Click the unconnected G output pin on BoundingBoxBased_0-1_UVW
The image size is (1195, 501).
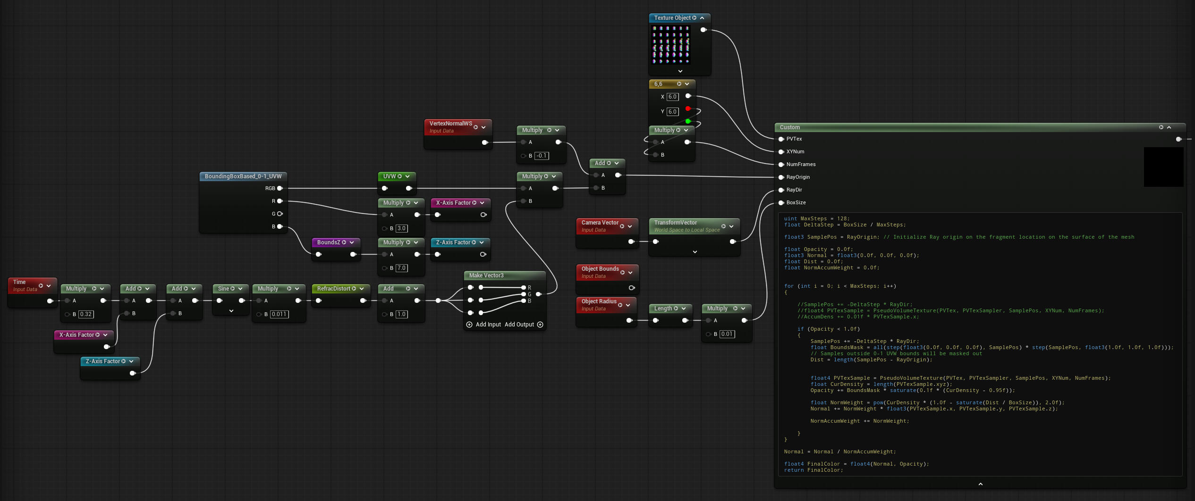[x=280, y=214]
